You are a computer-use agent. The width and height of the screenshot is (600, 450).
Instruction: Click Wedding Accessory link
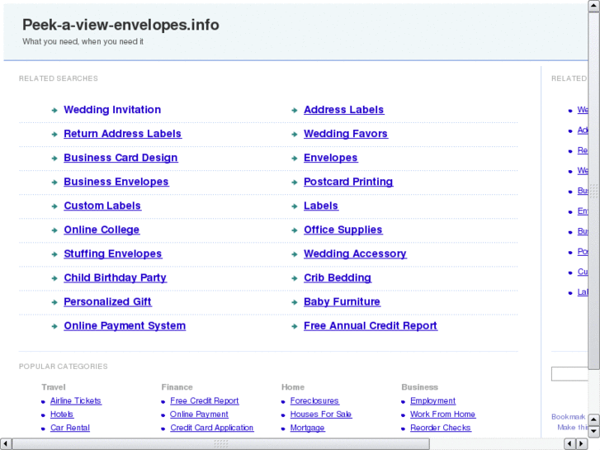click(x=355, y=254)
